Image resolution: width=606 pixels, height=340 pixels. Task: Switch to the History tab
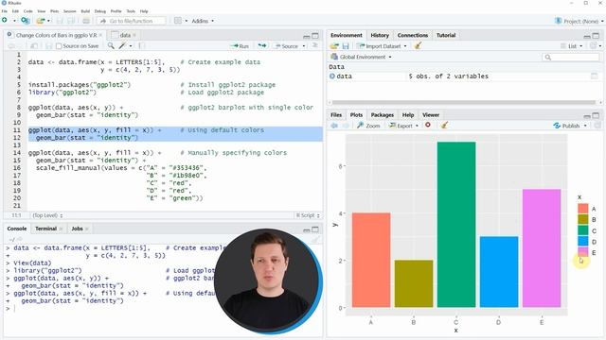tap(380, 35)
